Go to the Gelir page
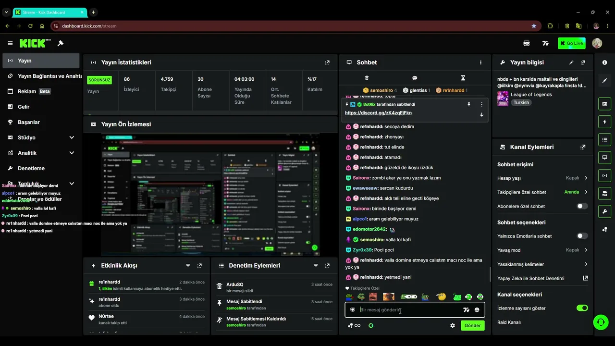This screenshot has width=615, height=346. 41,107
